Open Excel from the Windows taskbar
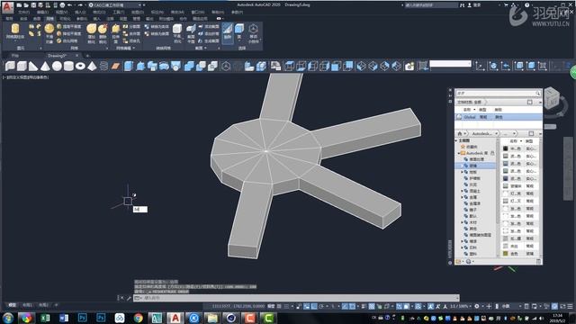Viewport: 576px width, 324px height. 45,318
